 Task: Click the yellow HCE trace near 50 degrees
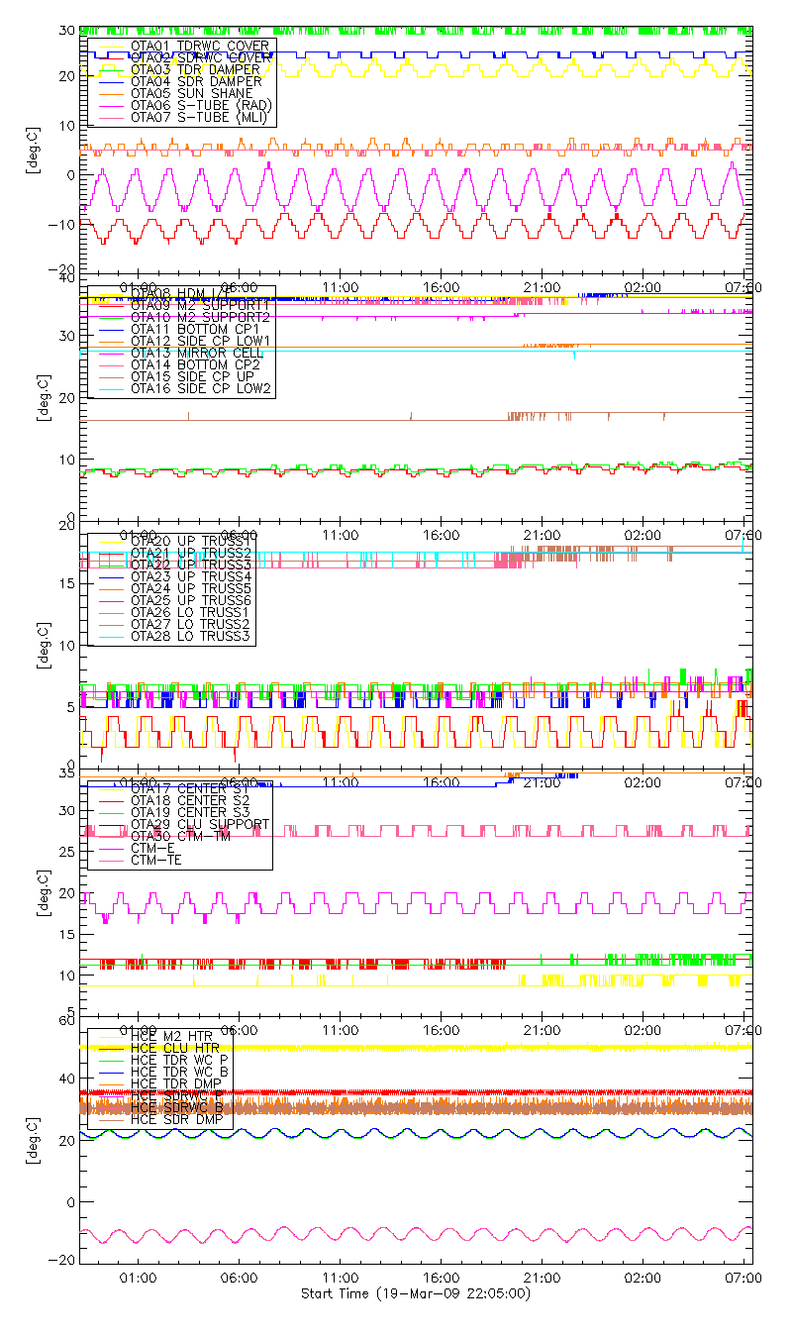pyautogui.click(x=495, y=1047)
